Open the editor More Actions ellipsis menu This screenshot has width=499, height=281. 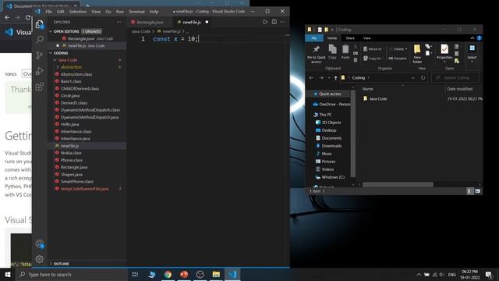tap(282, 22)
